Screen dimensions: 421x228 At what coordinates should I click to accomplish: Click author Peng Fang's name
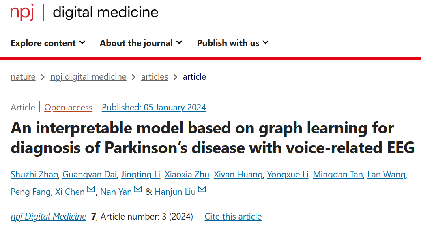(x=31, y=192)
